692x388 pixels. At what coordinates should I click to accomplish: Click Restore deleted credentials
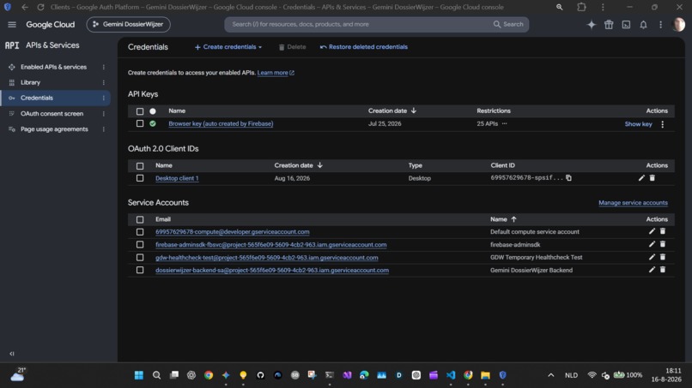coord(364,47)
